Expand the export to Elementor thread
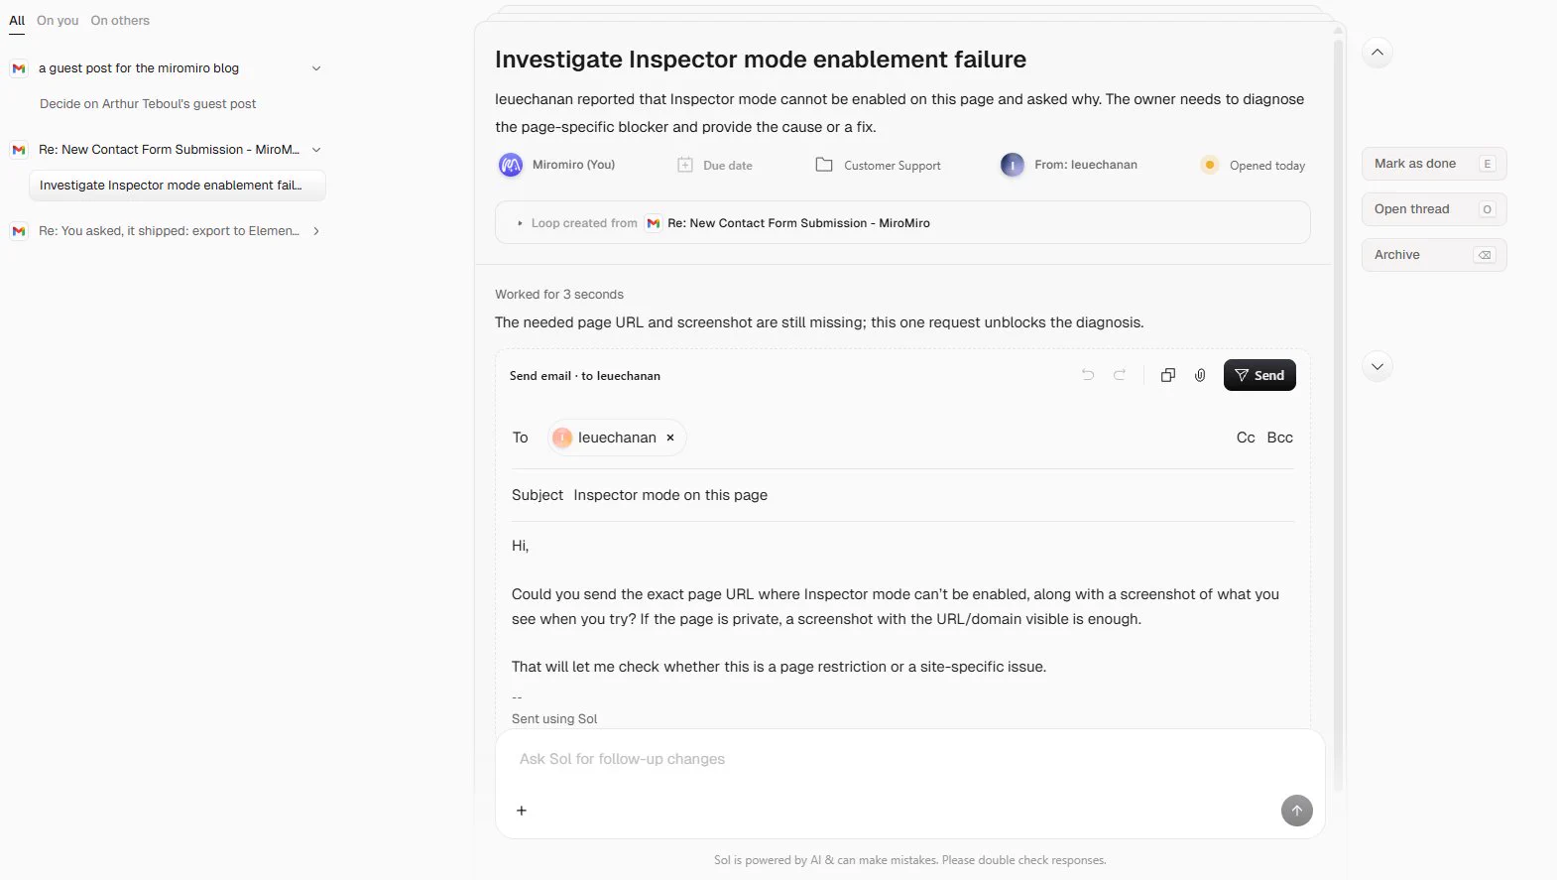1557x880 pixels. click(x=316, y=231)
